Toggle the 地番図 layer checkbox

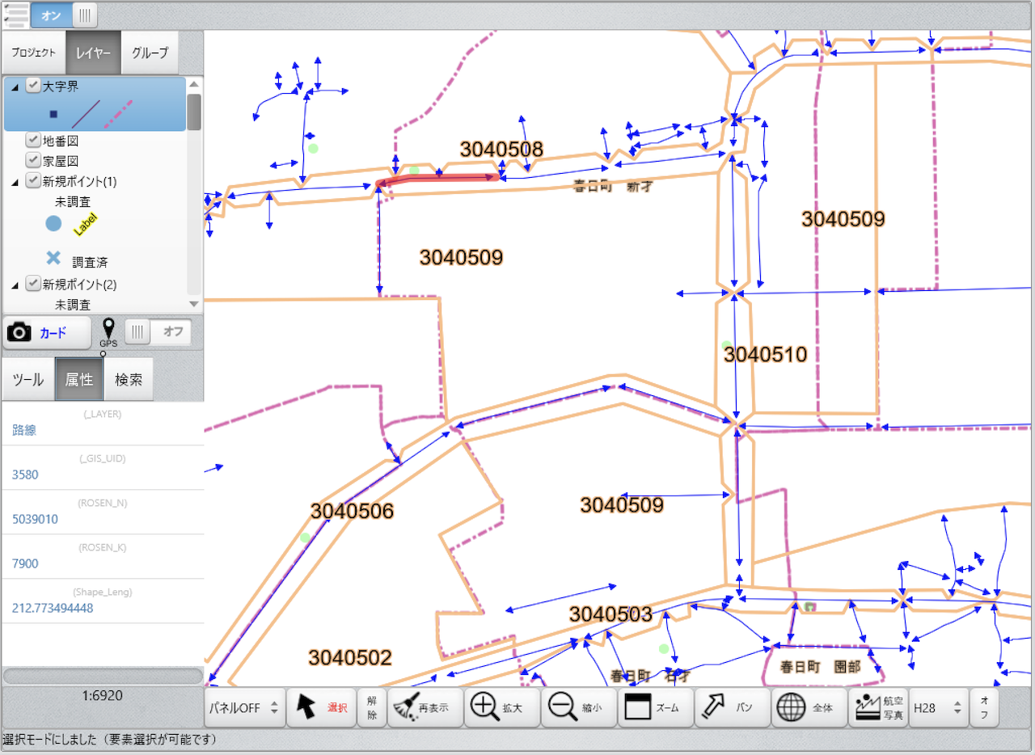(33, 140)
